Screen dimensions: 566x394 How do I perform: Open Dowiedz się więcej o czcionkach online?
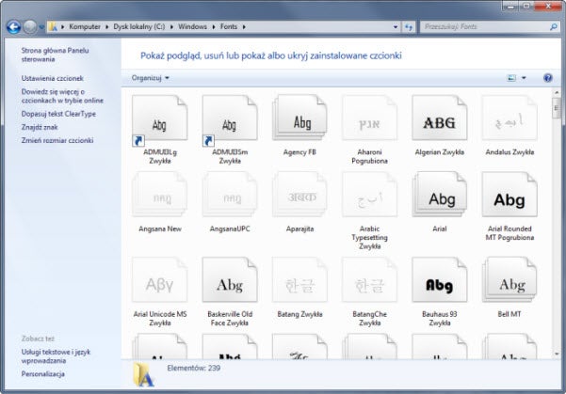pyautogui.click(x=62, y=96)
